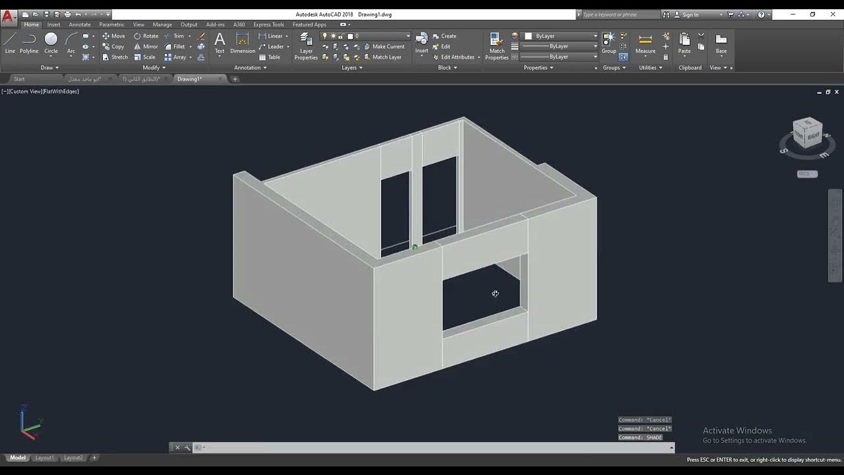Click Make Current layer button
The image size is (844, 475).
[x=384, y=47]
